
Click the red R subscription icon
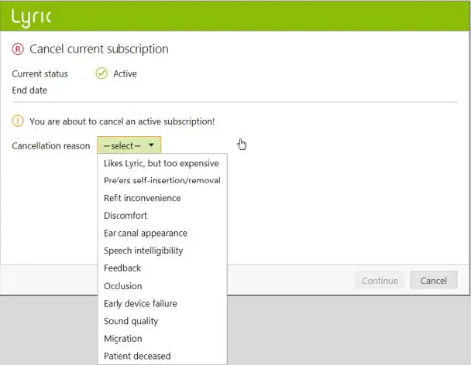(18, 49)
